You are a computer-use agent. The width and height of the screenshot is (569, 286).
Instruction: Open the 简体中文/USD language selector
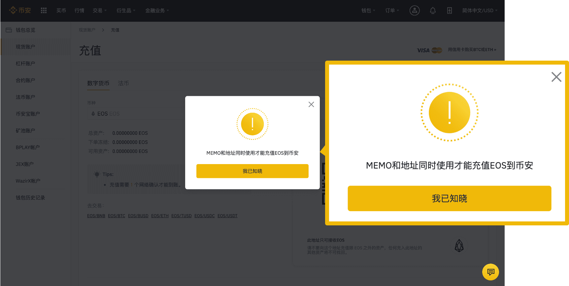480,11
